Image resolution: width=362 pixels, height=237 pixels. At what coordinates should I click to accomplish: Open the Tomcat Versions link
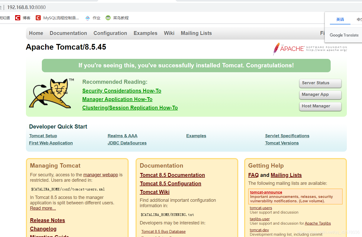tap(282, 143)
